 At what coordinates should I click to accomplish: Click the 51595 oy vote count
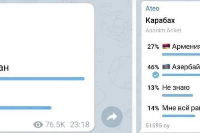pos(158,125)
